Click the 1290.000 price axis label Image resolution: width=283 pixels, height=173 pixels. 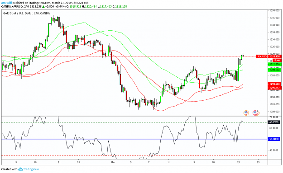tap(274, 97)
